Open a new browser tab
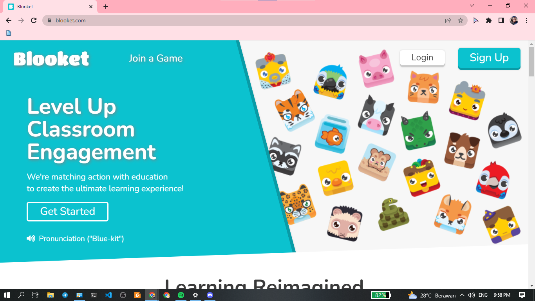The width and height of the screenshot is (535, 301). click(x=106, y=7)
